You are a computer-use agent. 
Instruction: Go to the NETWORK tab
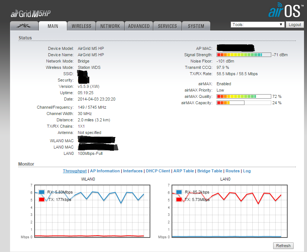pos(110,26)
